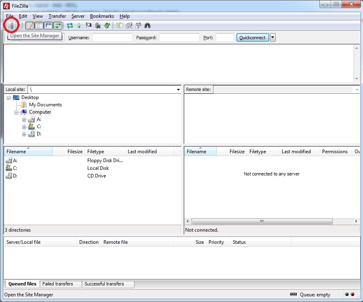Click the binoculars file search icon

point(148,25)
